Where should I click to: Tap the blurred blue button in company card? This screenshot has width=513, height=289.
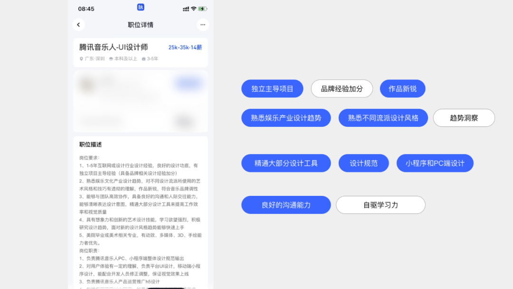[188, 83]
